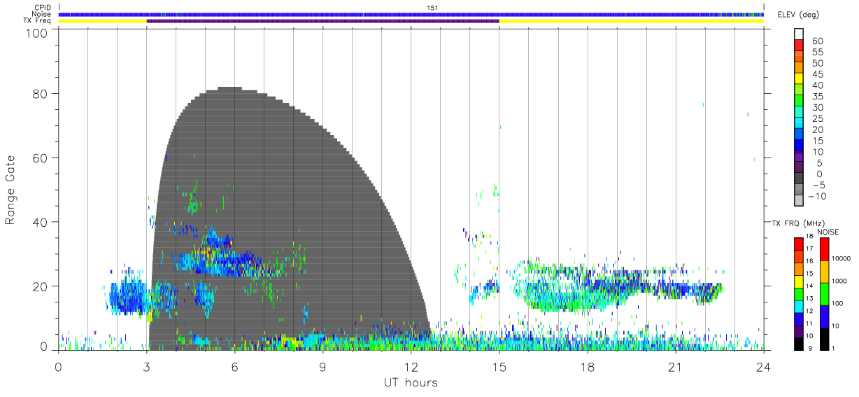Click the 21 tick on UT hours axis
This screenshot has width=859, height=397.
coord(676,366)
